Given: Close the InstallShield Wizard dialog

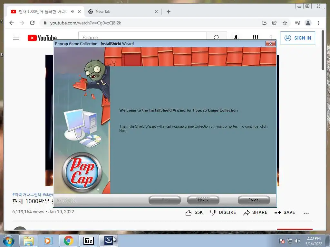Looking at the screenshot, I should [x=270, y=43].
